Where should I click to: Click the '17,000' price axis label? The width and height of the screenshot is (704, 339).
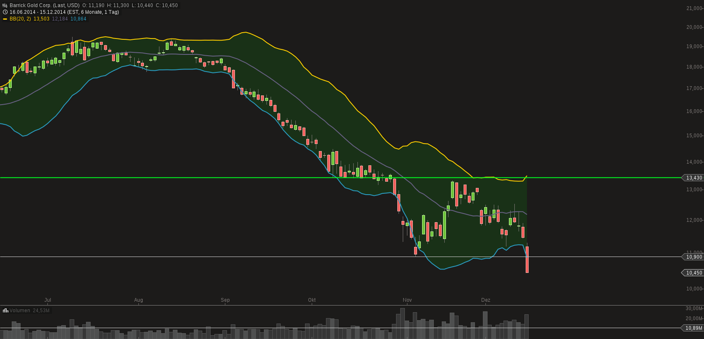tap(694, 88)
